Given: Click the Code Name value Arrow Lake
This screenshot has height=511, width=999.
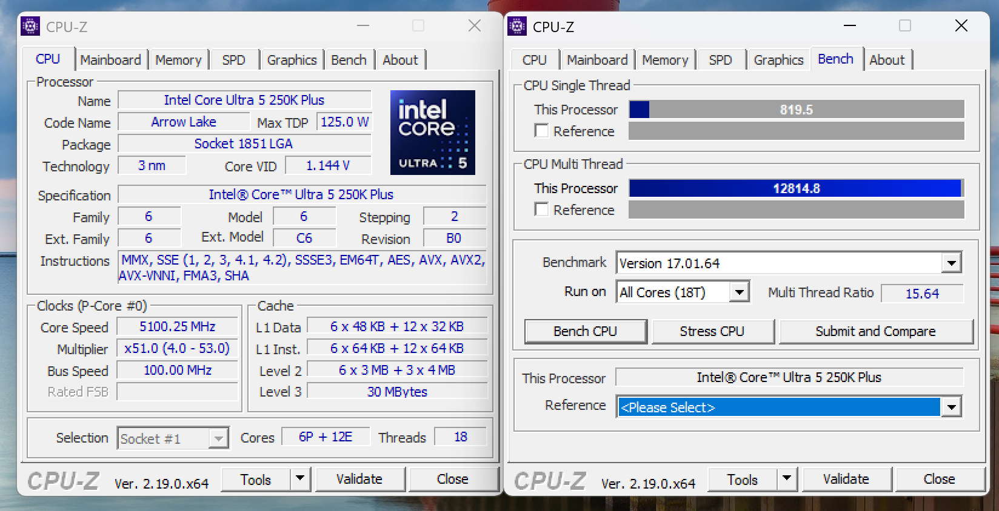Looking at the screenshot, I should (x=184, y=122).
